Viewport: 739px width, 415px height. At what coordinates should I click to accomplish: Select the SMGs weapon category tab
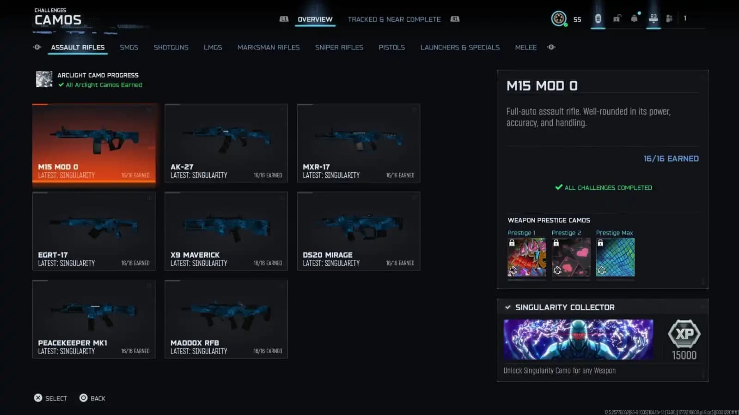point(129,48)
